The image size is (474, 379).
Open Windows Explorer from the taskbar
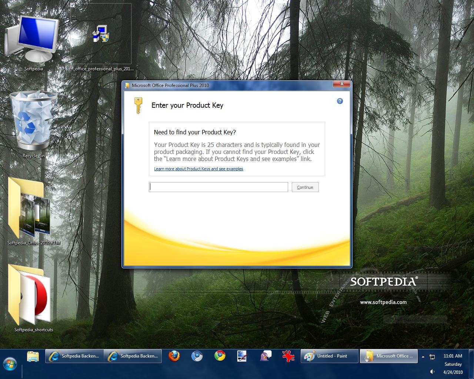pos(33,356)
